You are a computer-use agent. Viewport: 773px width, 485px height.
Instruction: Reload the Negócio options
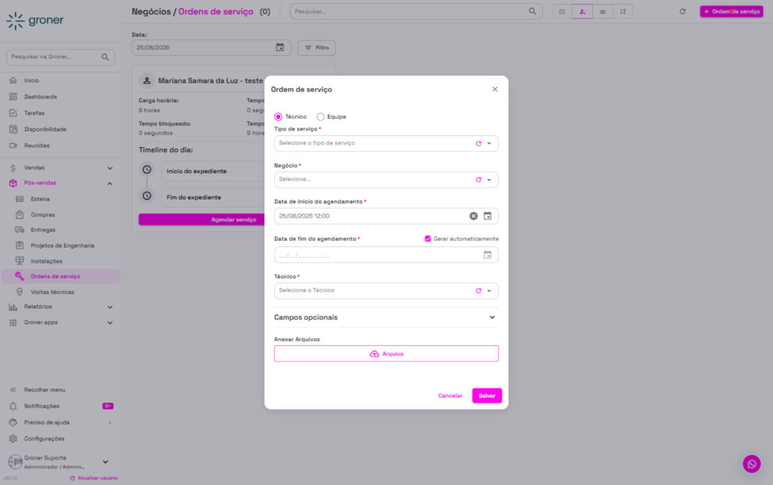(479, 180)
